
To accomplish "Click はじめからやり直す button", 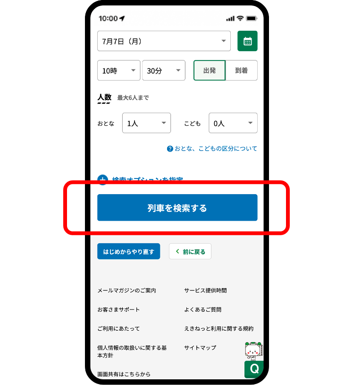I will (128, 251).
